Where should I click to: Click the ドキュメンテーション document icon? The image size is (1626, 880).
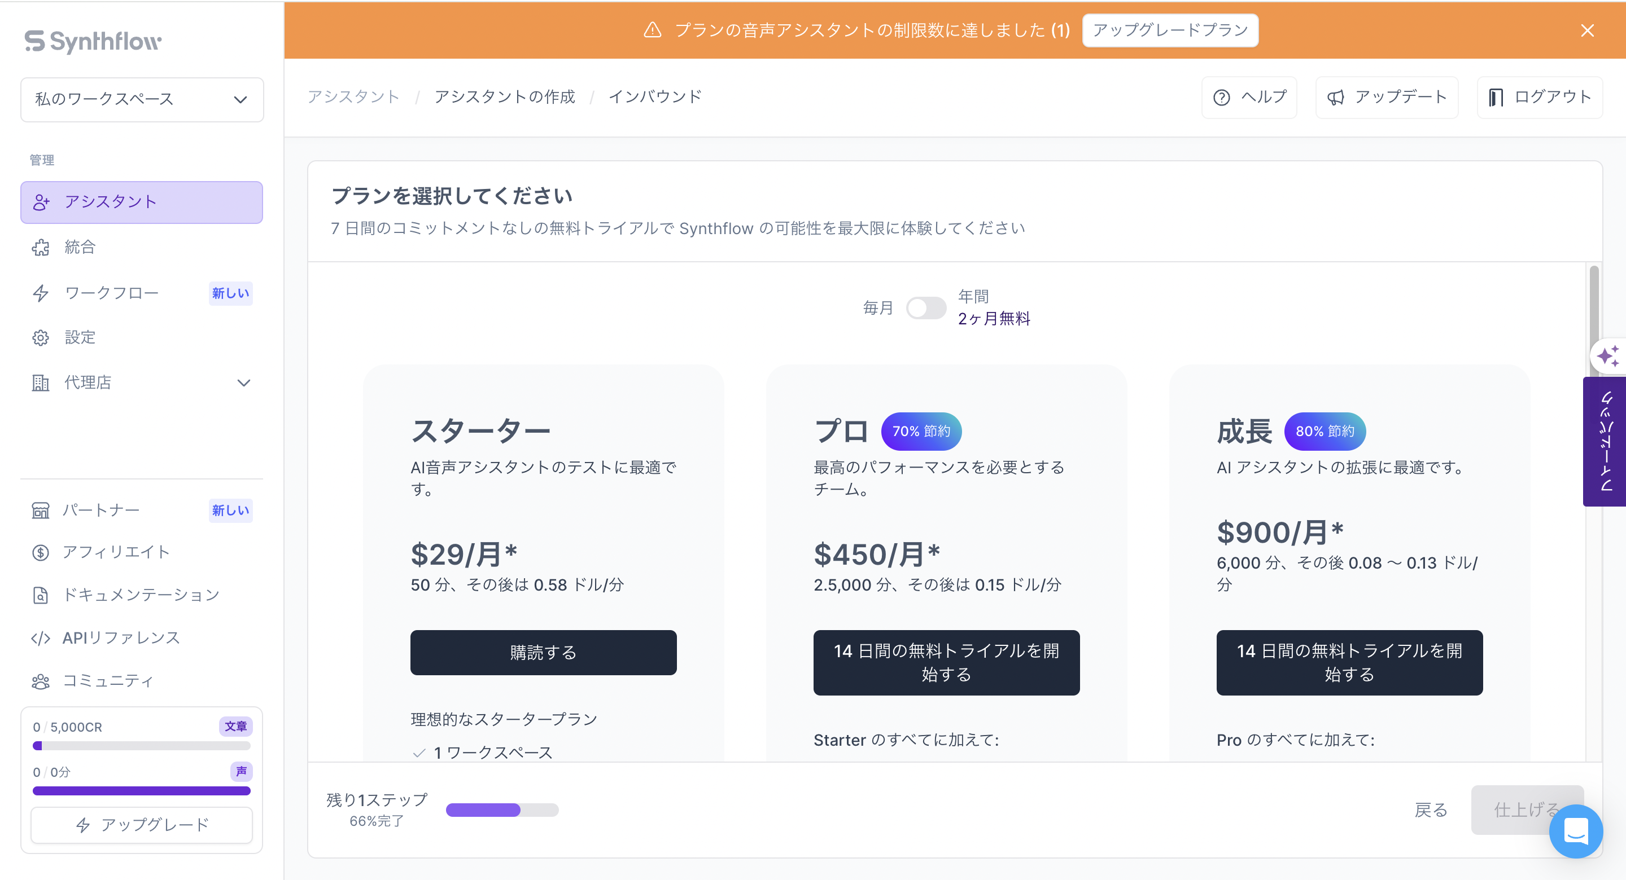coord(41,595)
